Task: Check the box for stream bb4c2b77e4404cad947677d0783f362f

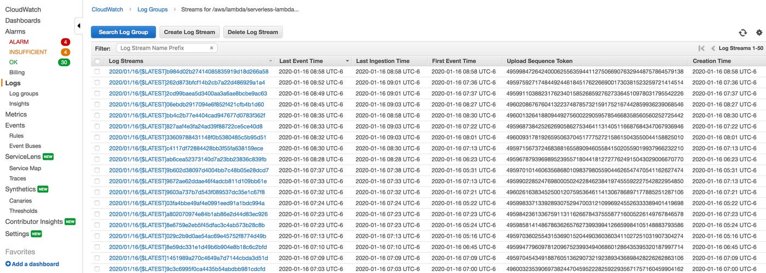Action: [x=97, y=115]
